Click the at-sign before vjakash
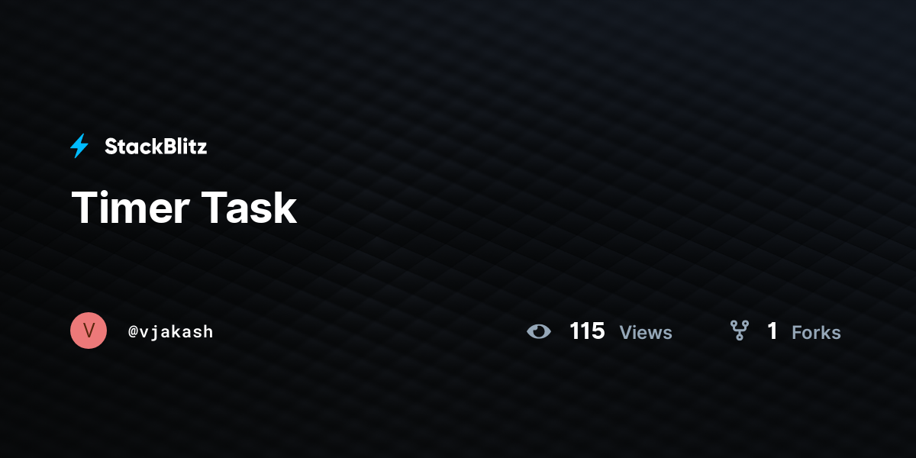 click(x=133, y=332)
